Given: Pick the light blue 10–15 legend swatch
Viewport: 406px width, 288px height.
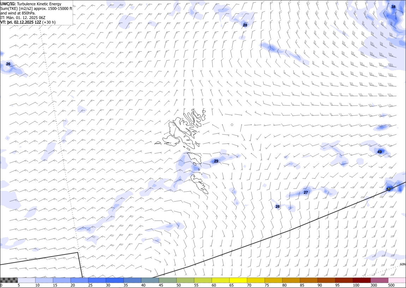Looking at the screenshot, I should [x=44, y=280].
